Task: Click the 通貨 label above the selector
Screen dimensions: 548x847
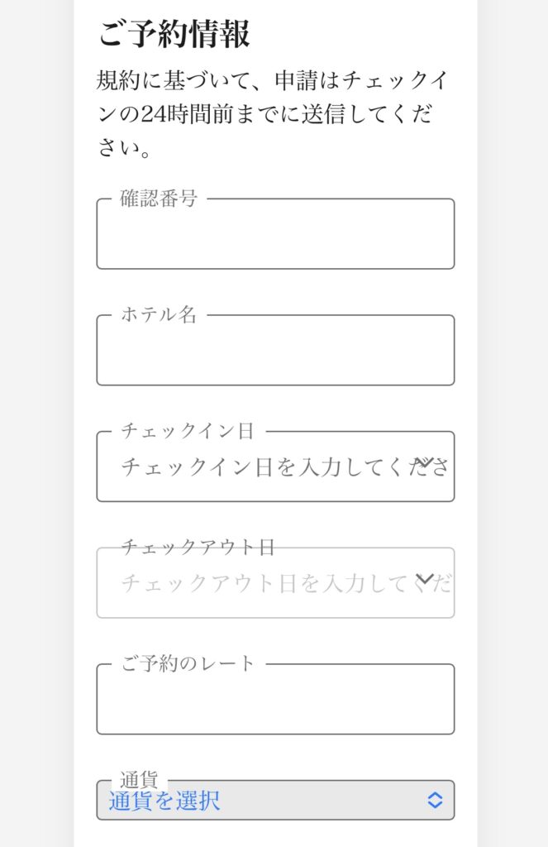Action: pos(139,779)
